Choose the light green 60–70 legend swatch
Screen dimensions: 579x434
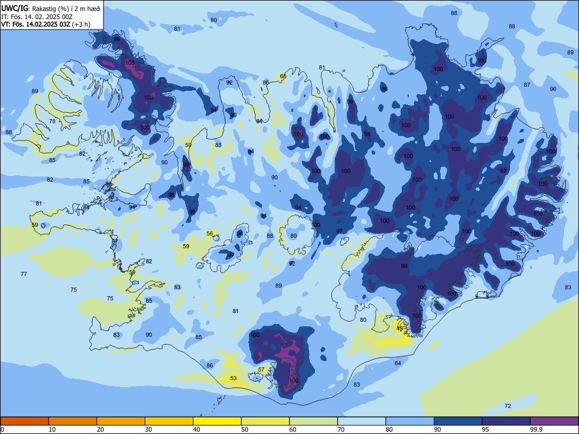[x=313, y=421]
